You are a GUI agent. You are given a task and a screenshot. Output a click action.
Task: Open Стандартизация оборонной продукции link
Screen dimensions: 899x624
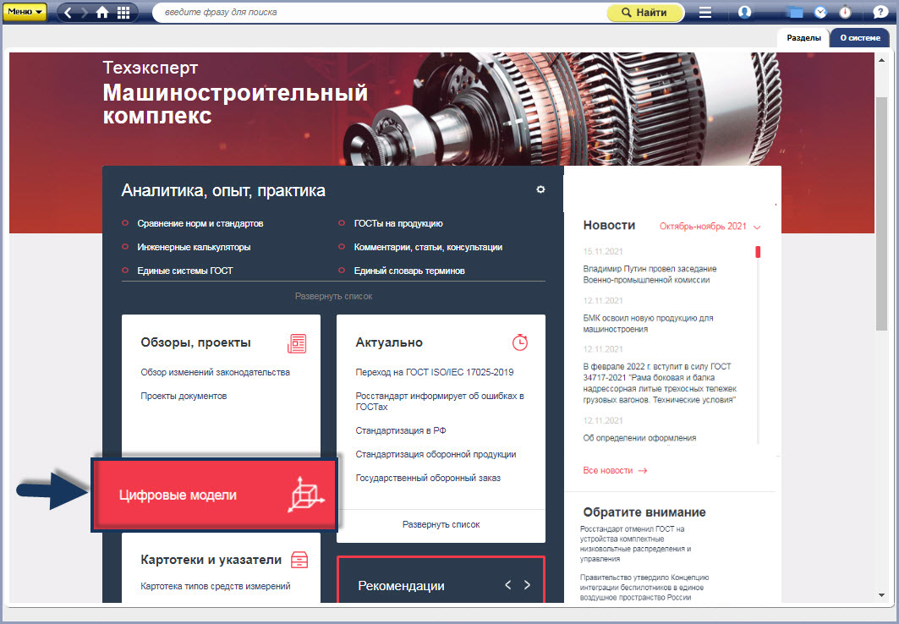(x=436, y=454)
